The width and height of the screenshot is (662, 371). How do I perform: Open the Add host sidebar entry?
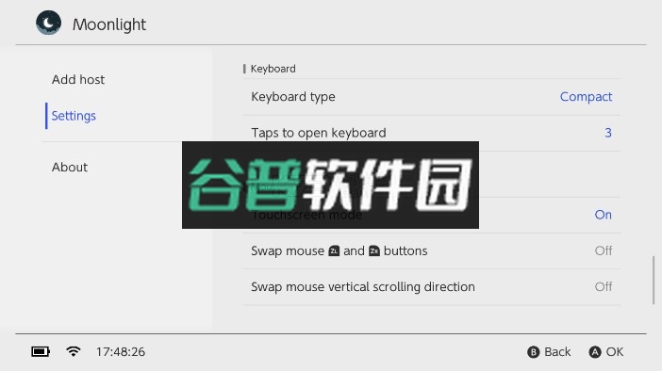click(78, 80)
